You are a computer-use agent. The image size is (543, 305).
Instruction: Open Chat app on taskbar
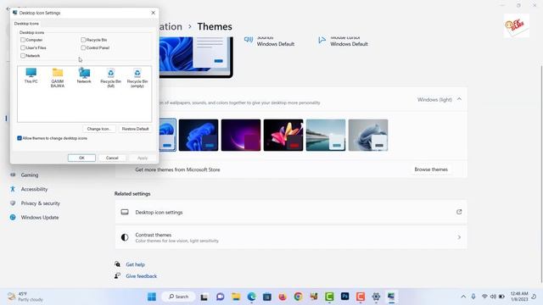(220, 297)
